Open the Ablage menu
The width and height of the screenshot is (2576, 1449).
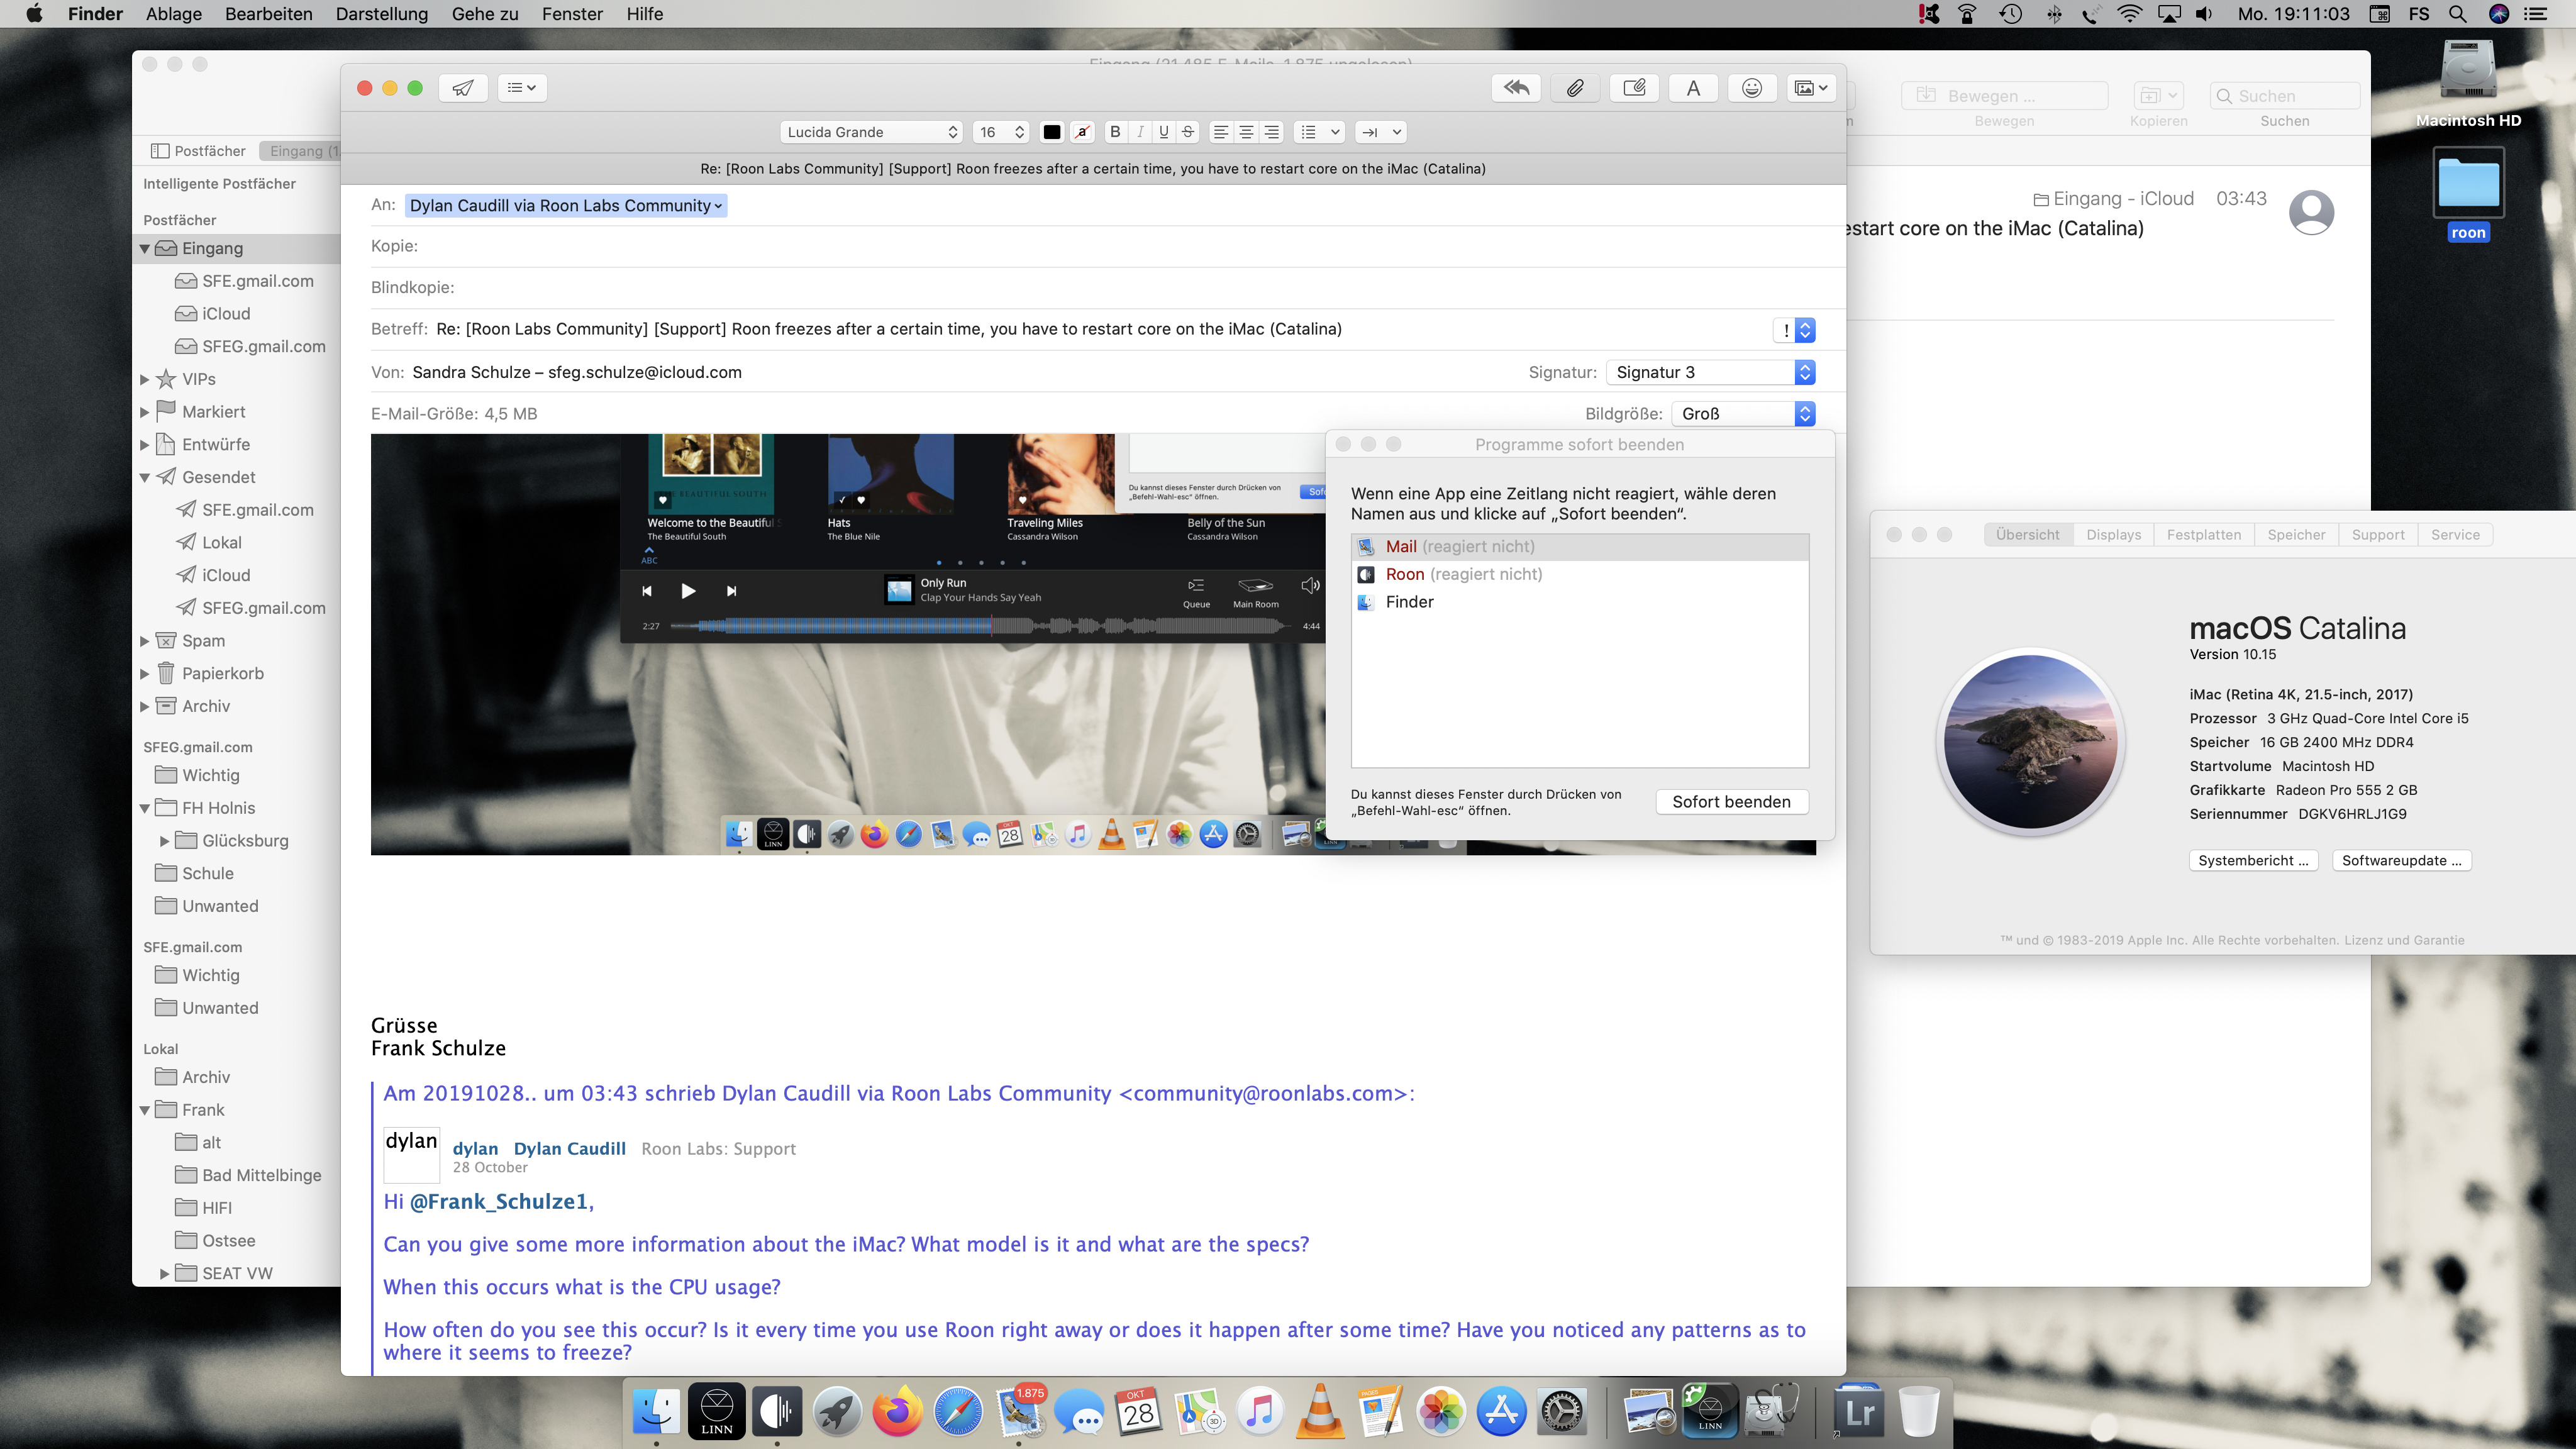click(174, 14)
